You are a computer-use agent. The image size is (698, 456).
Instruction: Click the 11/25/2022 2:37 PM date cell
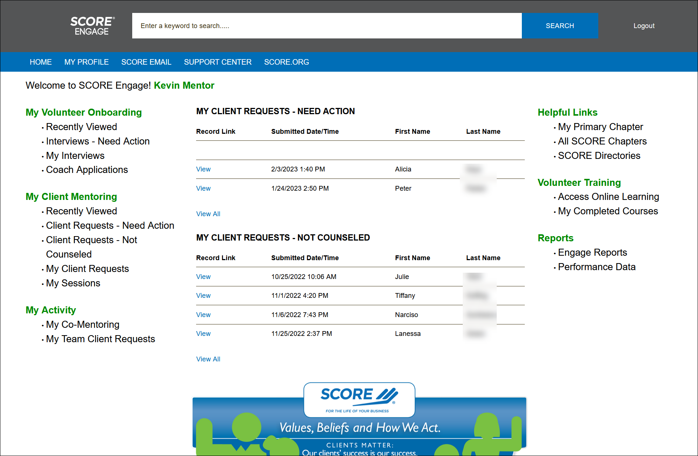click(301, 334)
